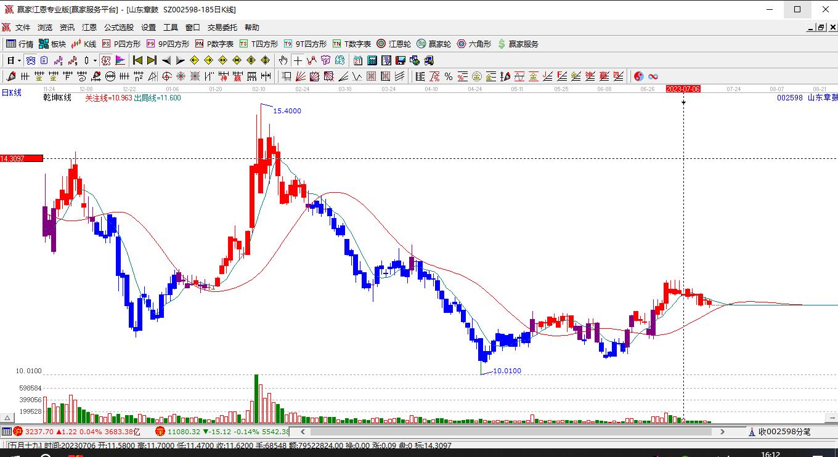The height and width of the screenshot is (457, 838).
Task: Click the infinity loop icon
Action: pyautogui.click(x=653, y=76)
